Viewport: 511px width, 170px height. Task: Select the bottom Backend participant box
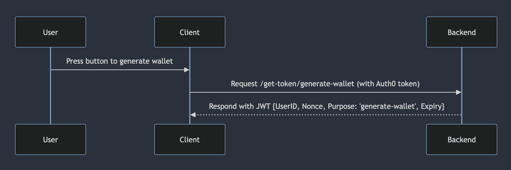click(x=461, y=139)
